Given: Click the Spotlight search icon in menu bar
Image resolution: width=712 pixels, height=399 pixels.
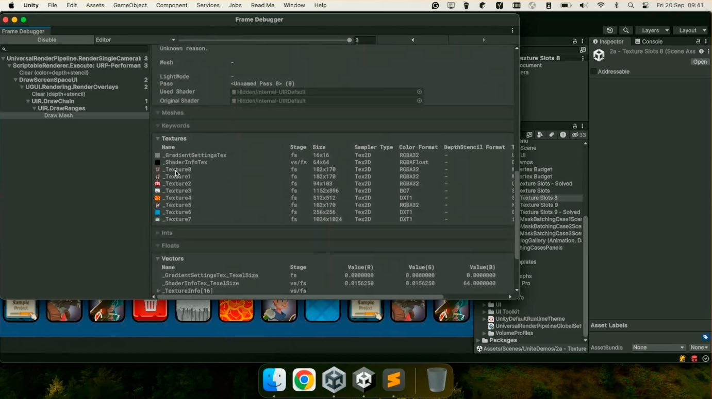Looking at the screenshot, I should tap(631, 5).
